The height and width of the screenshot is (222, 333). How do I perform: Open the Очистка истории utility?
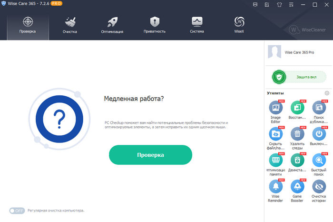[319, 187]
